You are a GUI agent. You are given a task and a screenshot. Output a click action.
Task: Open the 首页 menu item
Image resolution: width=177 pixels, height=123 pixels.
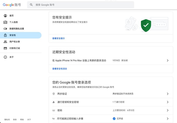pyautogui.click(x=21, y=16)
